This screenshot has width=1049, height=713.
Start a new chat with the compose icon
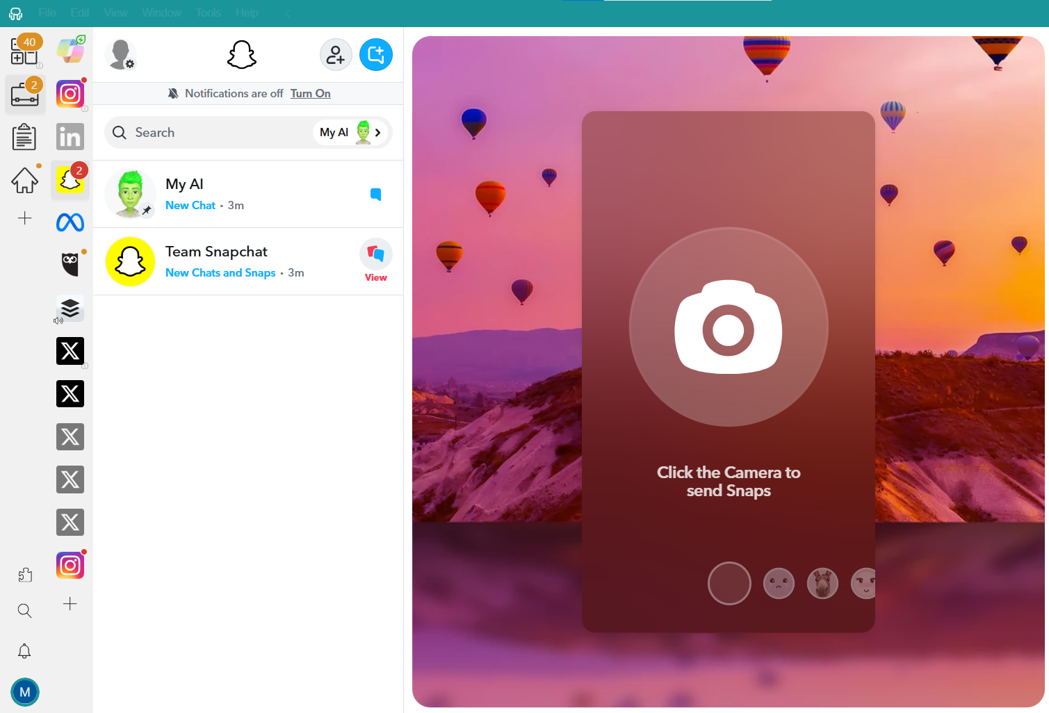(376, 54)
